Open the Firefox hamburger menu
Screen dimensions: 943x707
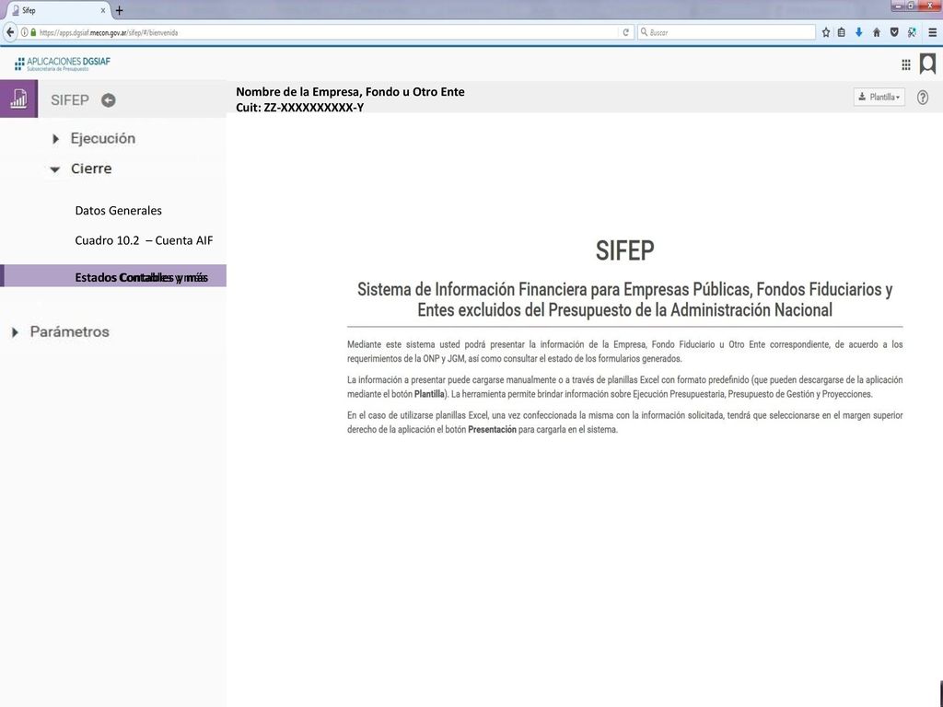pos(932,32)
